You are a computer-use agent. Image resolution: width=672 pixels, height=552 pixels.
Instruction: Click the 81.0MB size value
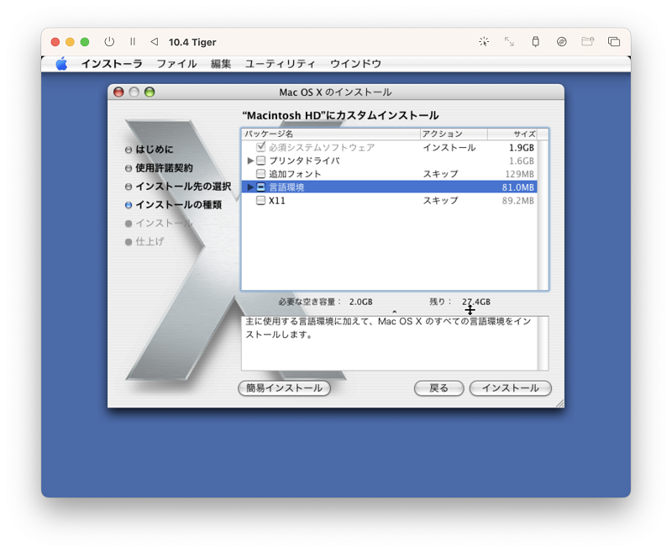(x=517, y=187)
